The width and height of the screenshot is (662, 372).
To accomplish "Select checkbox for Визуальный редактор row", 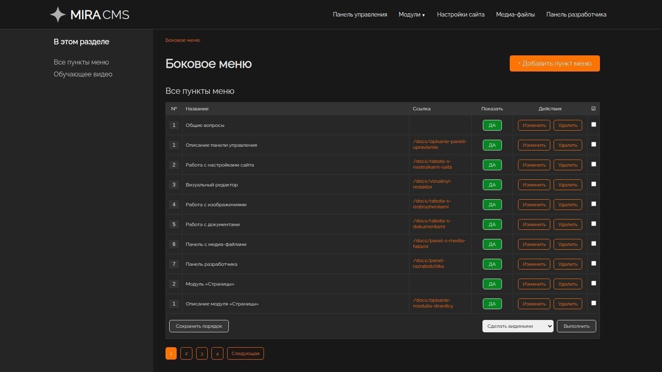I will tap(594, 184).
